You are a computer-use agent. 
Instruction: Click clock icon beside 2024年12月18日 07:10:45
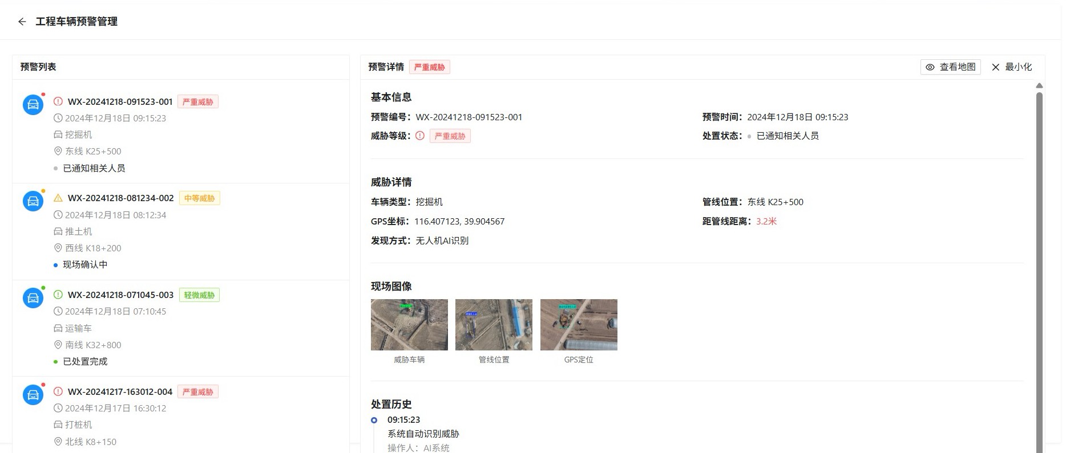(58, 311)
